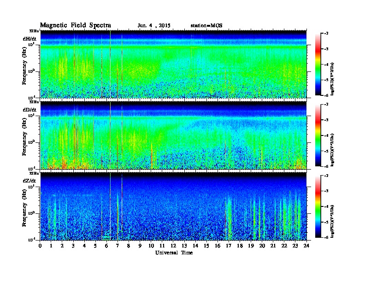Click the log PSD units label of the dH/dt color bar
365x282 pixels.
(332, 79)
